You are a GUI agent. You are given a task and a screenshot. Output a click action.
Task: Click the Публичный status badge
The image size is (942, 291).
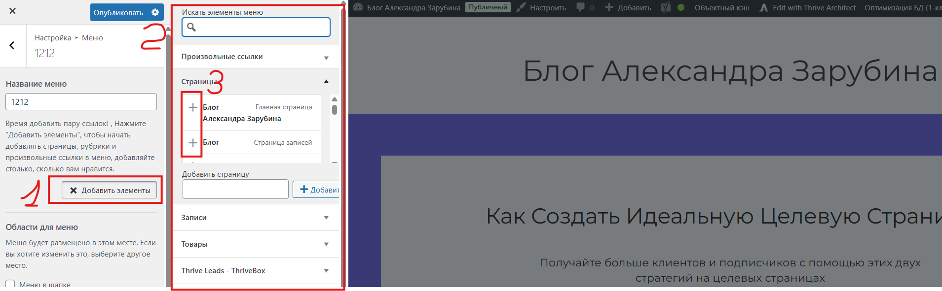point(488,7)
